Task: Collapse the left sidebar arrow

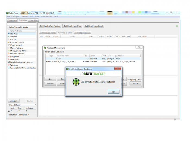Action: 8,24
